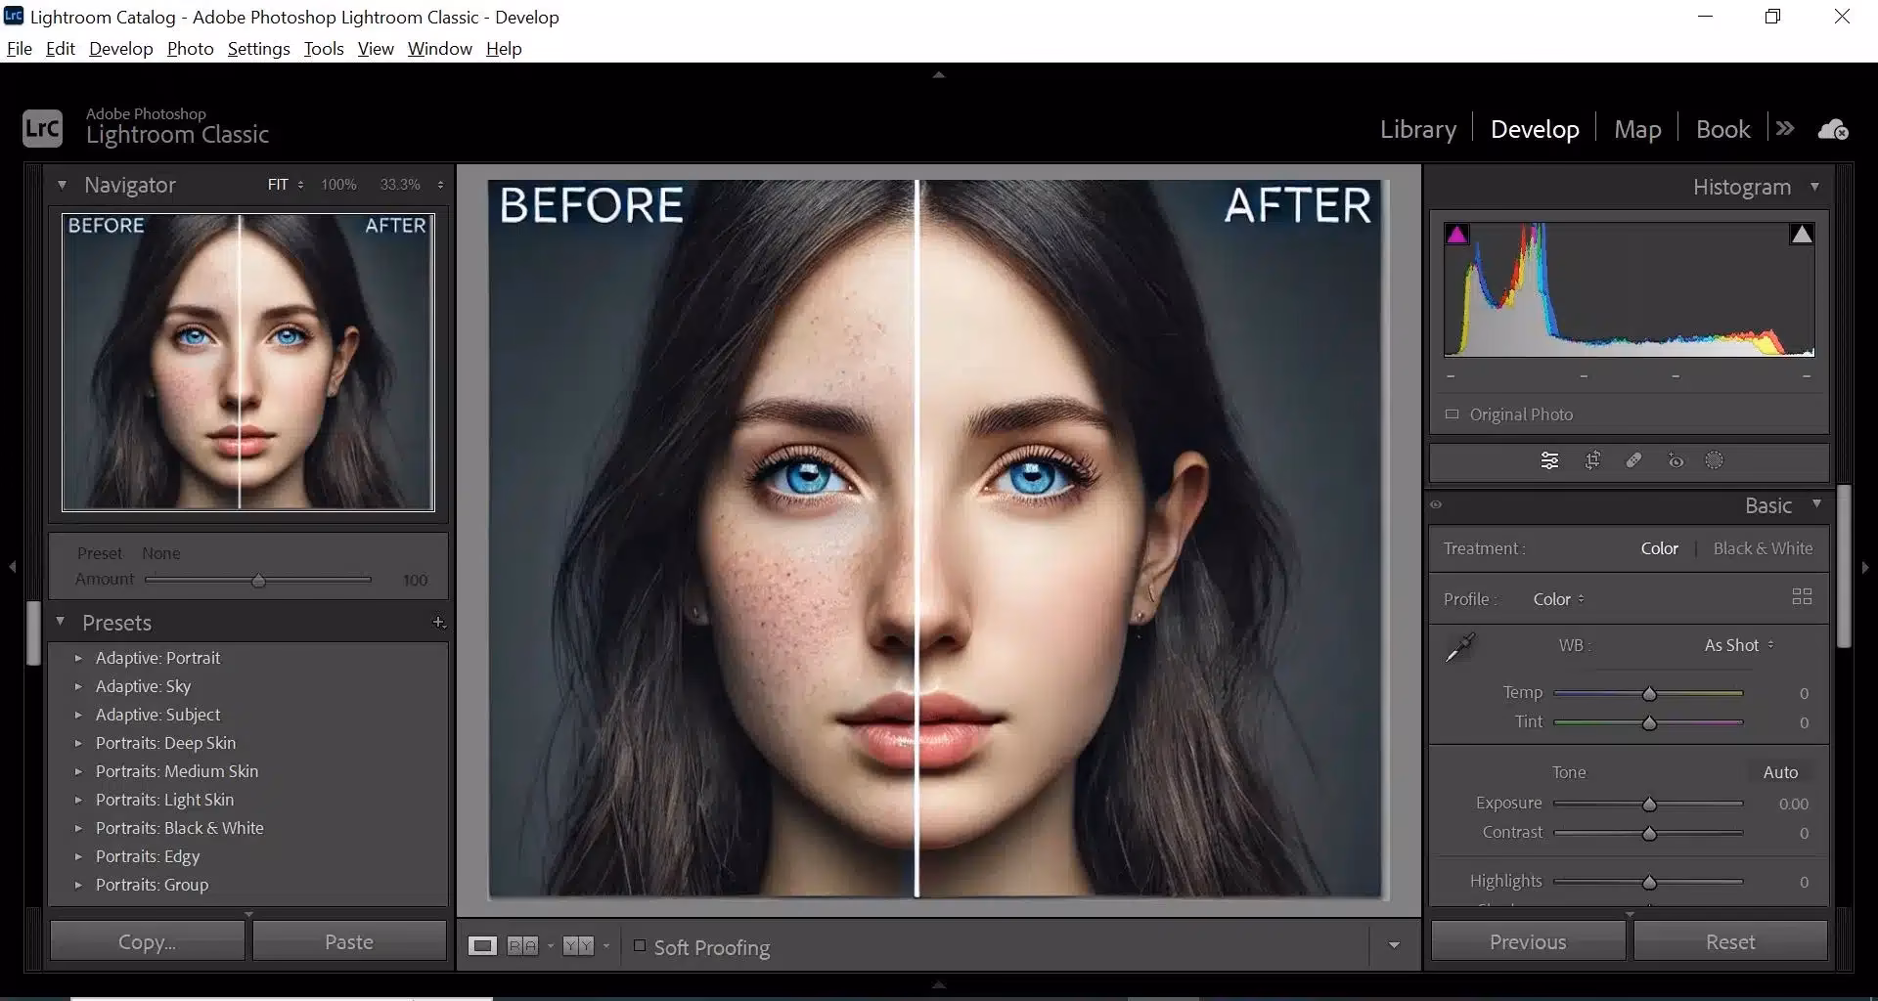
Task: Select the Crop Overlay tool
Action: tap(1593, 460)
